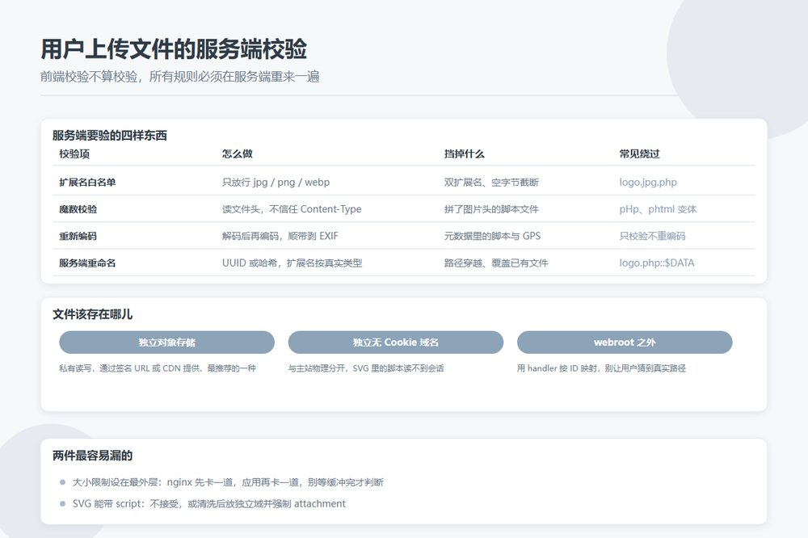Click the bypass example logo.php::$DATA
The image size is (808, 538).
[x=656, y=263]
